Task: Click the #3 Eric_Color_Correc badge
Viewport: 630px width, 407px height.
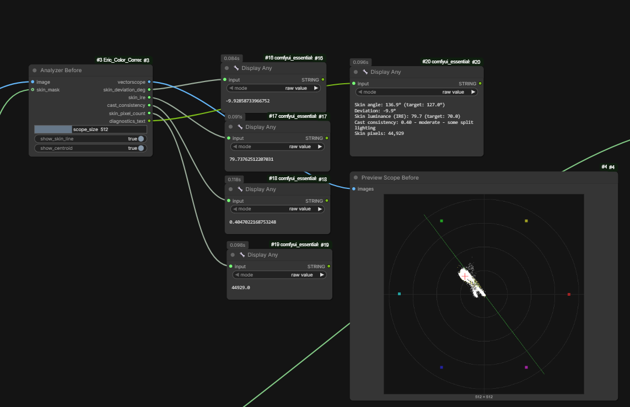Action: click(x=122, y=60)
